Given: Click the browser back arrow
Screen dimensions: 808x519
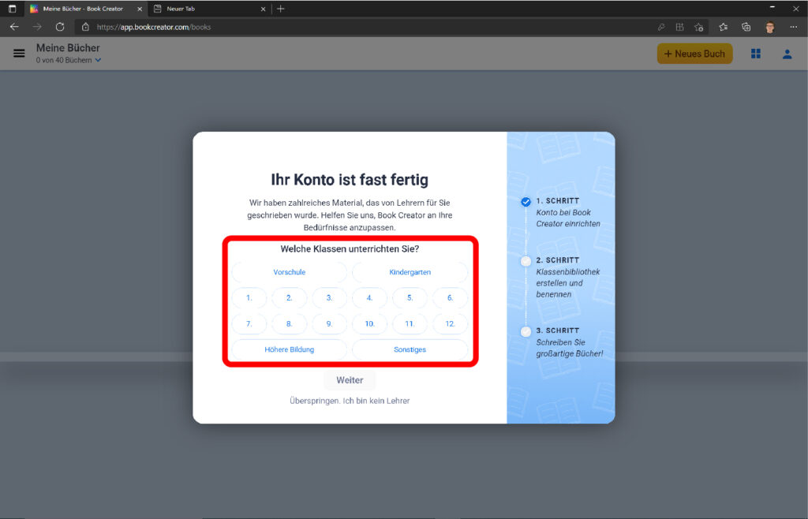Looking at the screenshot, I should (x=14, y=27).
